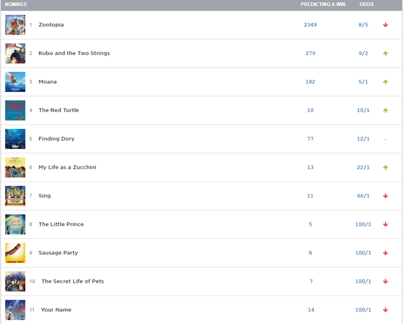Select the Your Name title
Screen dimensions: 403x324
pyautogui.click(x=56, y=310)
